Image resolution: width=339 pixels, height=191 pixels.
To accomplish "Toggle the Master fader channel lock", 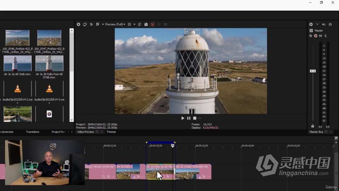I will [x=313, y=126].
